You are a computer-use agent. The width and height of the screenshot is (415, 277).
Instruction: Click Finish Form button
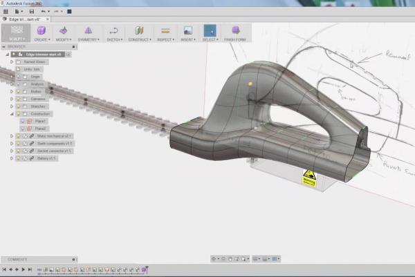click(x=236, y=31)
